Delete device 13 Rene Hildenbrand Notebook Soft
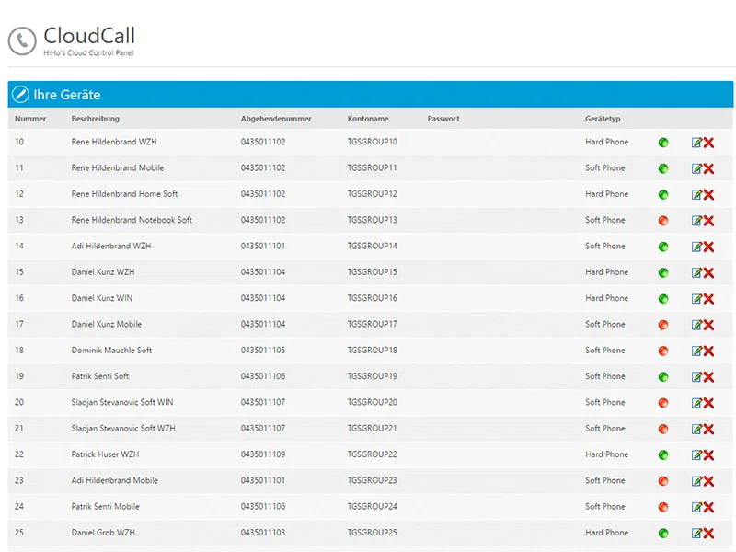Image resolution: width=736 pixels, height=552 pixels. tap(709, 221)
